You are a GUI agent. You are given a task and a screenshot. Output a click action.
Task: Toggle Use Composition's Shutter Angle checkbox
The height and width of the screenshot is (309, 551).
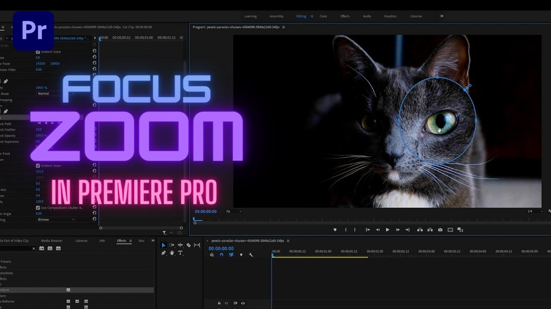click(x=38, y=208)
